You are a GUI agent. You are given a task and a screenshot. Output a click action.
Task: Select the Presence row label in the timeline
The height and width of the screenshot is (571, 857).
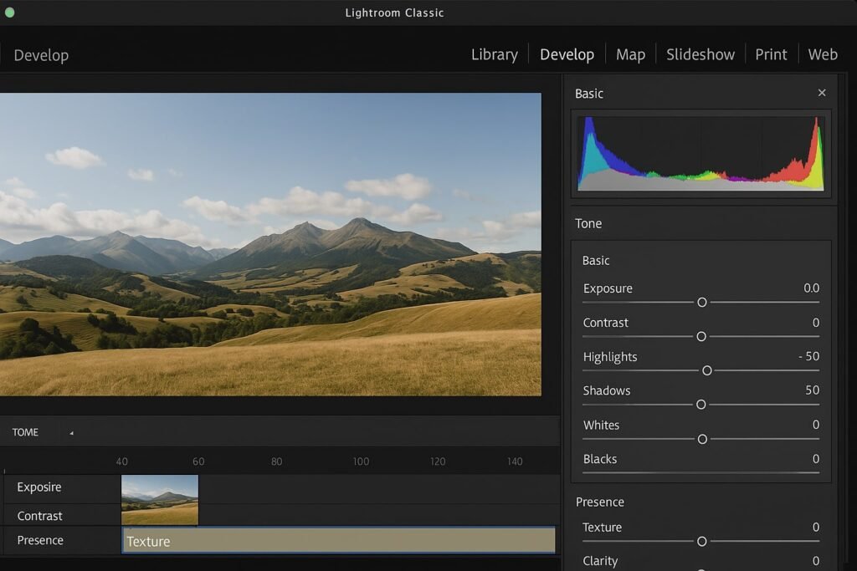[40, 540]
